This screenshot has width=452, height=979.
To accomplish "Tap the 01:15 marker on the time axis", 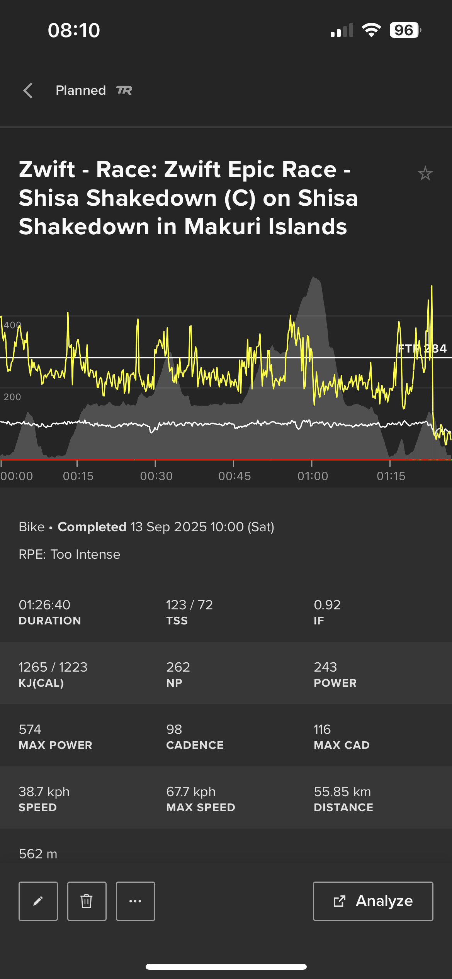I will pyautogui.click(x=391, y=476).
